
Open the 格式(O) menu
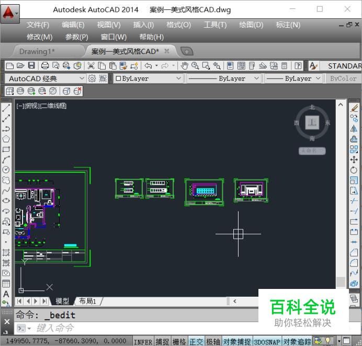pyautogui.click(x=179, y=25)
